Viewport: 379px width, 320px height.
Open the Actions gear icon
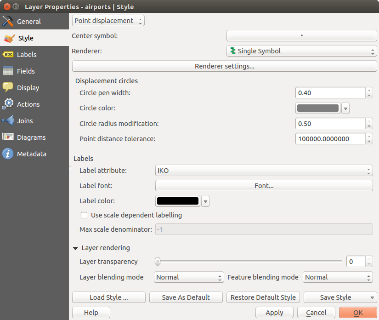coord(8,104)
